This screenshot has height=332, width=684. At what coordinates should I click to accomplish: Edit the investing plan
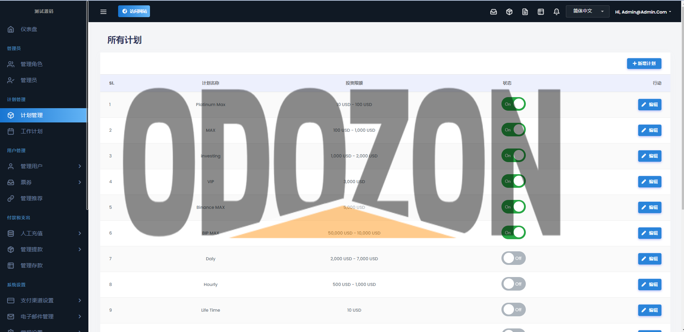pos(650,156)
